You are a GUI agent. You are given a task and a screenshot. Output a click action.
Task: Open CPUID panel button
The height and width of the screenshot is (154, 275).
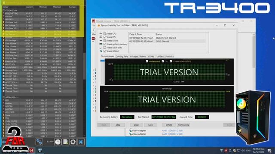[x=169, y=125]
